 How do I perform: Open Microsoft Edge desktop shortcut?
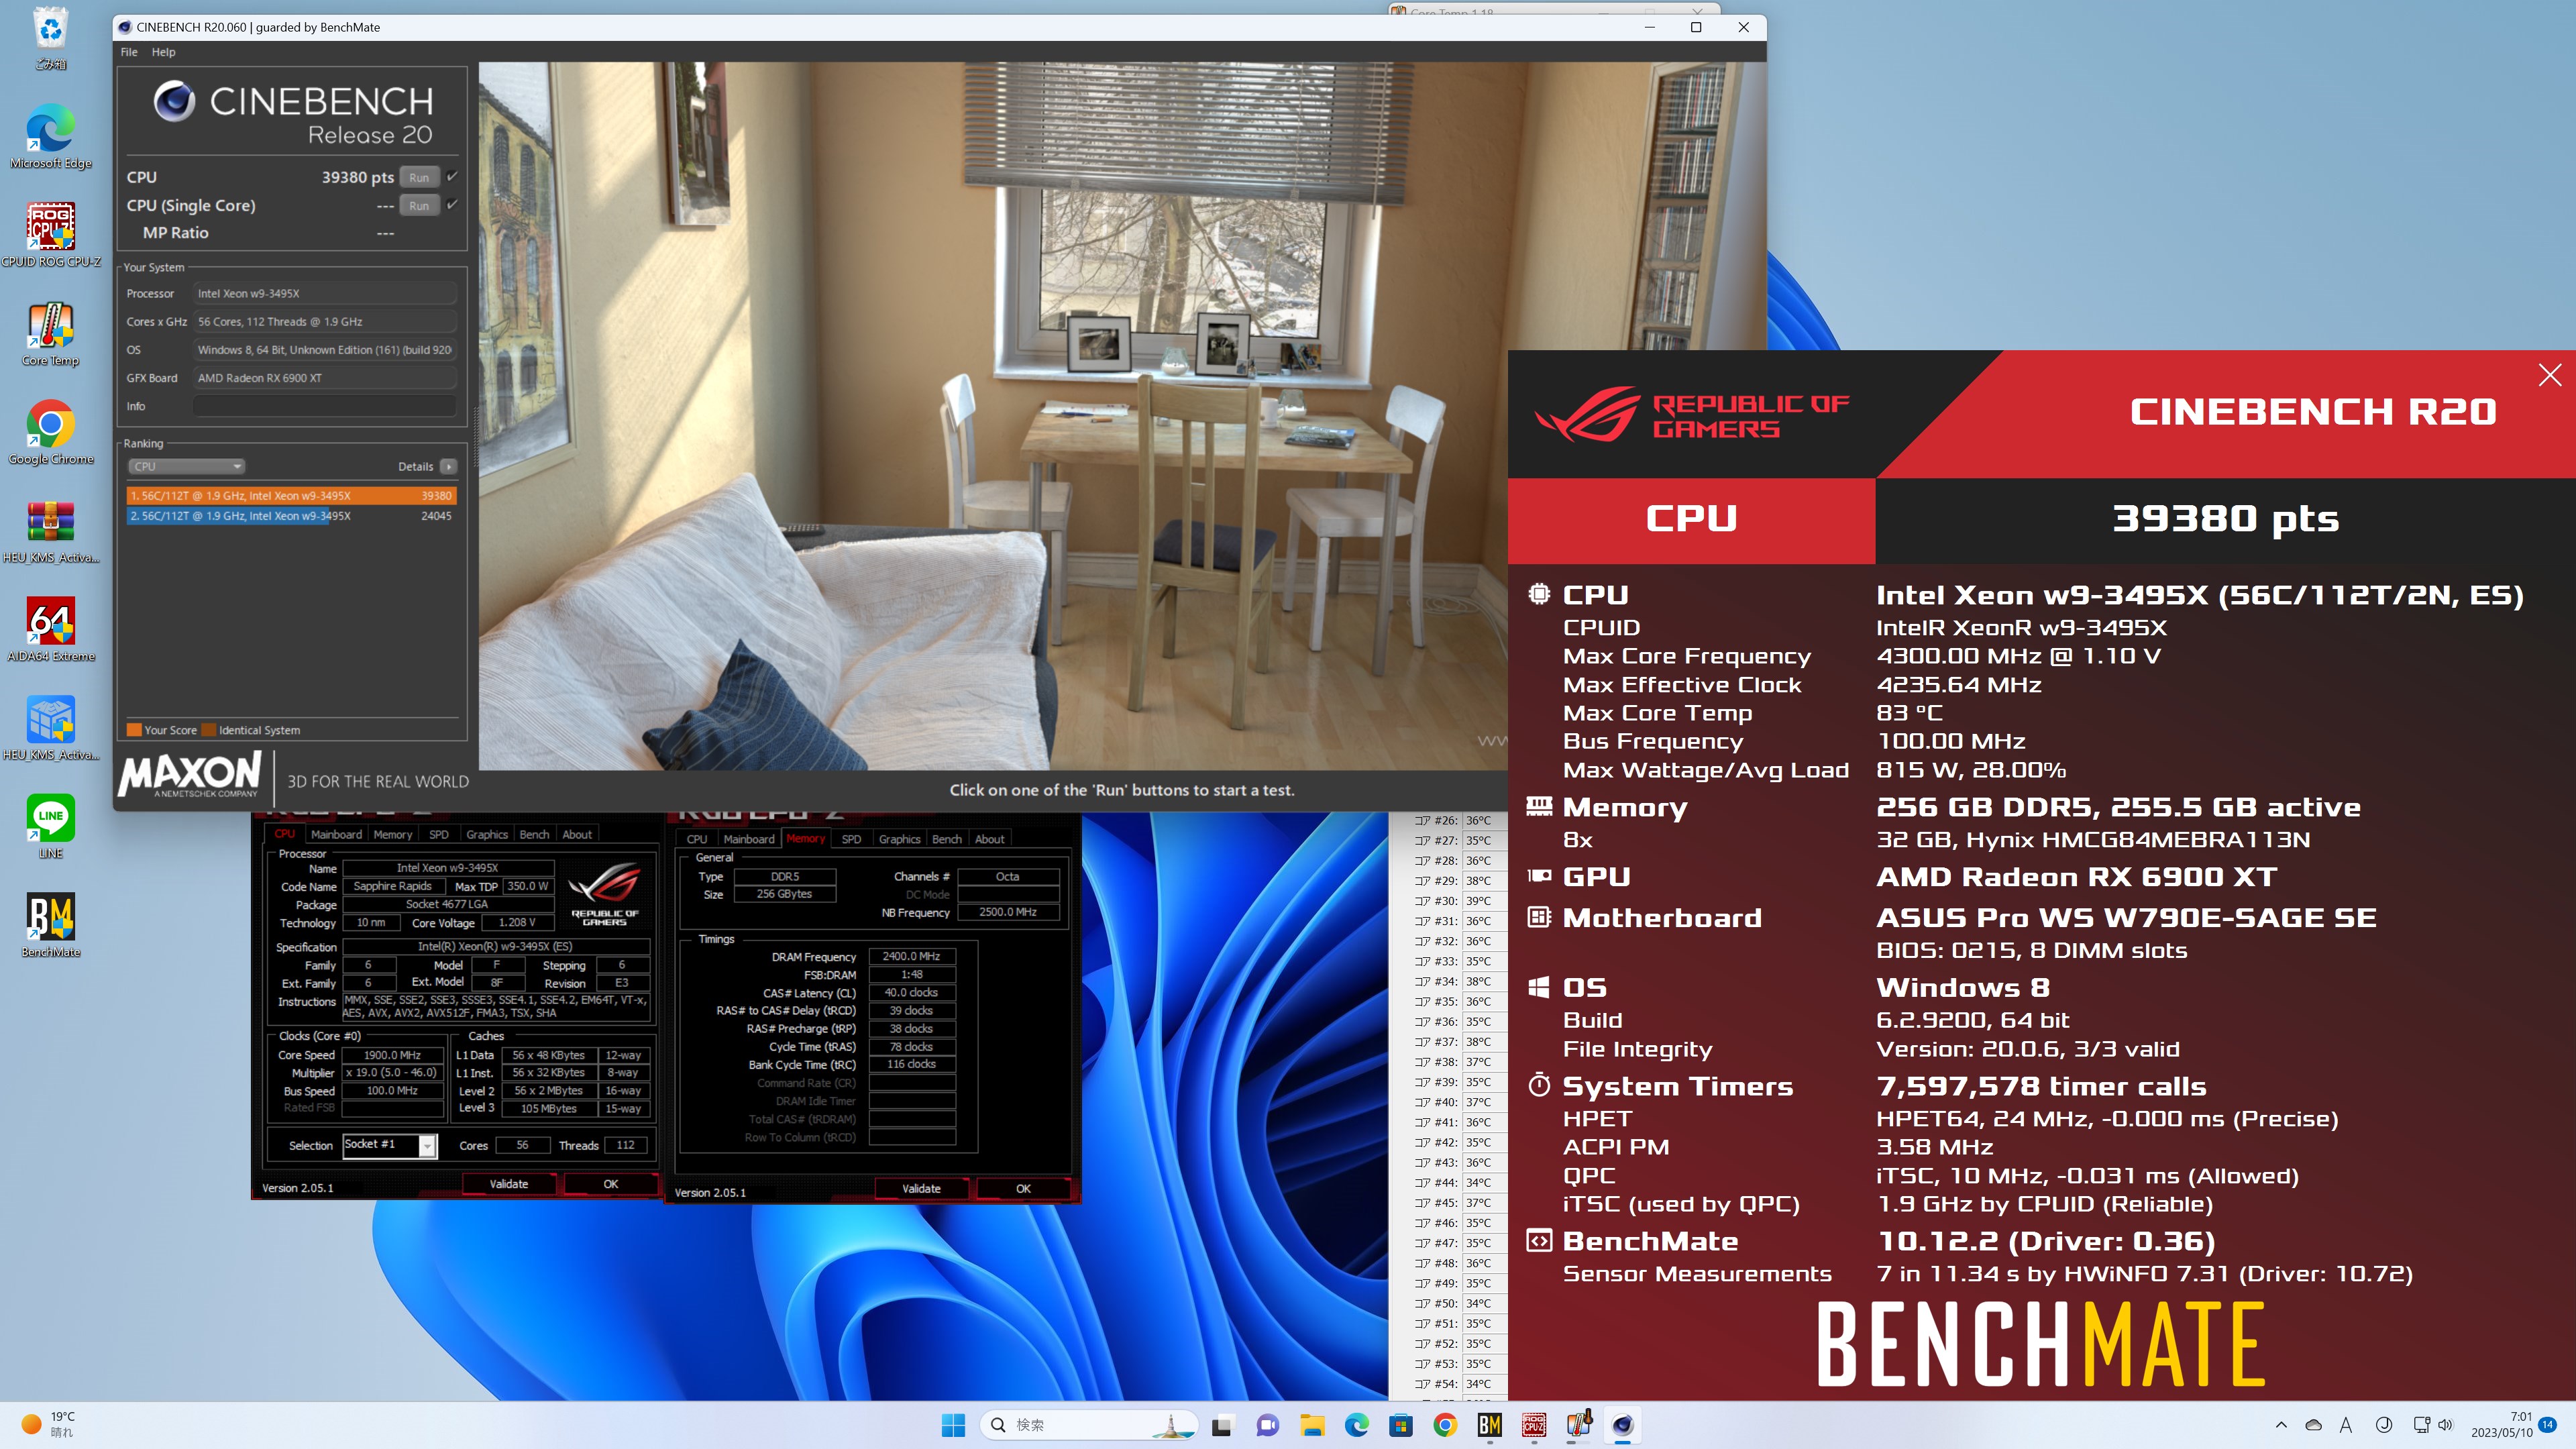click(50, 137)
